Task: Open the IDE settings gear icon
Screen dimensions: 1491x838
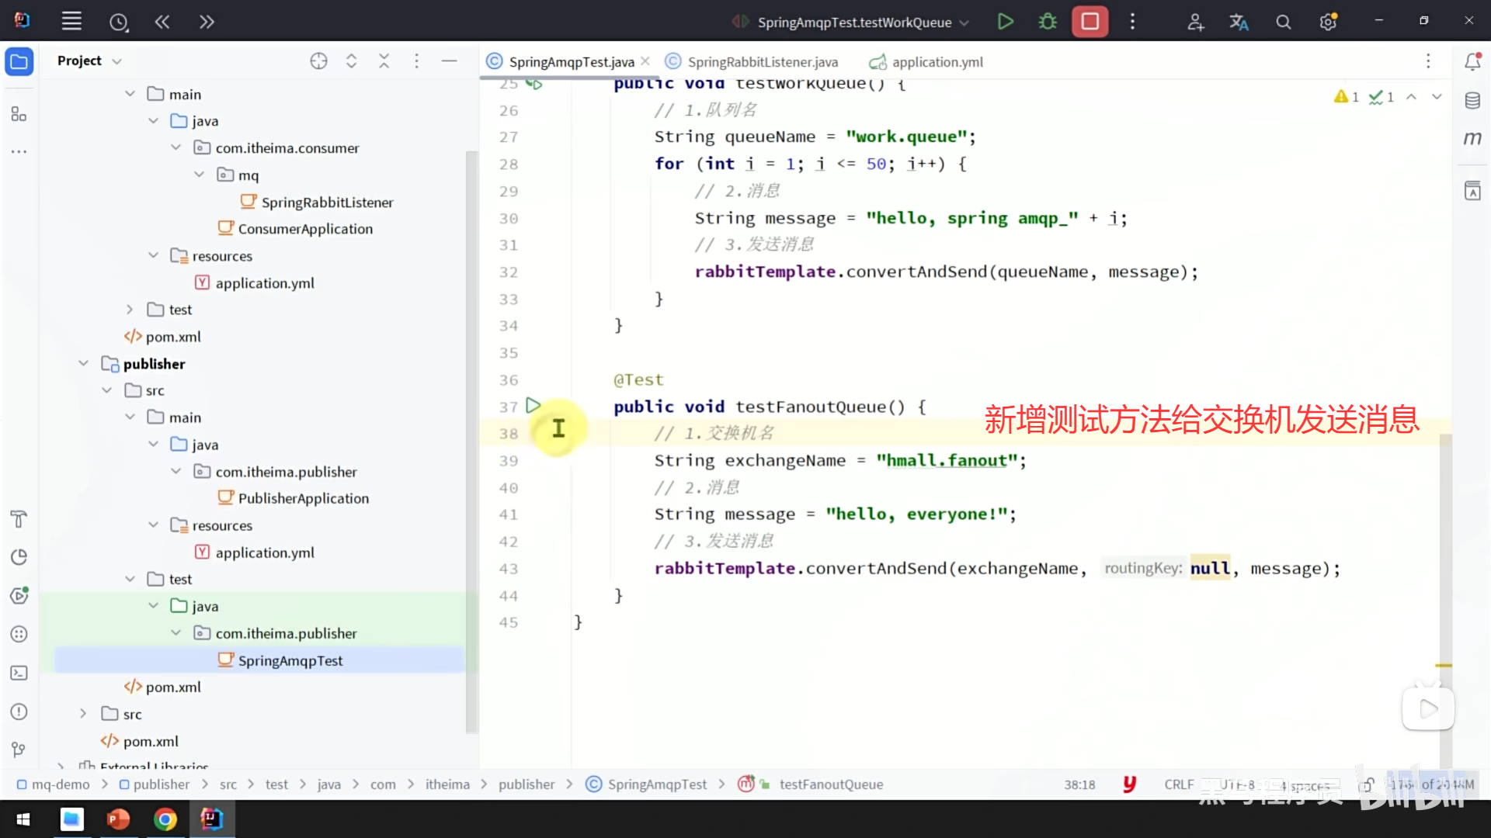Action: coord(1328,23)
